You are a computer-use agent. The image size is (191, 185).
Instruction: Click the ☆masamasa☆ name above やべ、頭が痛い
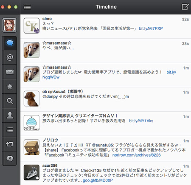(x=57, y=43)
